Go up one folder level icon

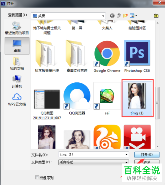(x=119, y=16)
